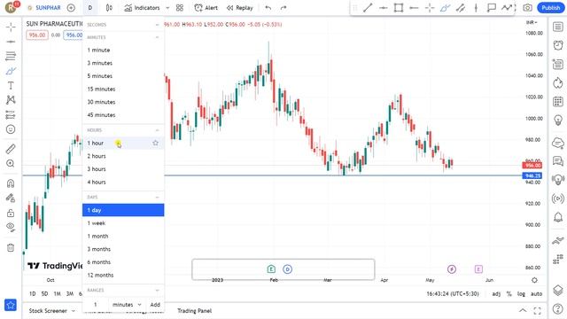Image resolution: width=567 pixels, height=319 pixels.
Task: Select the ruler measure tool
Action: point(11,149)
